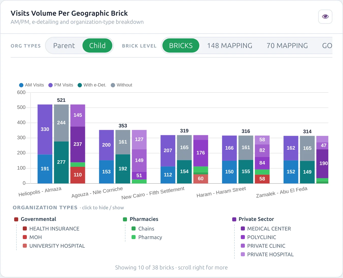The height and width of the screenshot is (278, 343).
Task: Toggle the With e-Det. legend series
Action: pyautogui.click(x=92, y=85)
